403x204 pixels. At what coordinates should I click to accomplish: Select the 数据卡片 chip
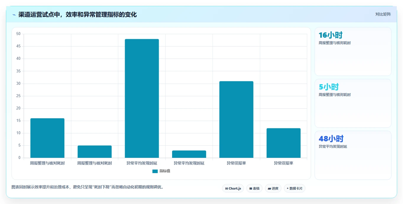(x=294, y=188)
